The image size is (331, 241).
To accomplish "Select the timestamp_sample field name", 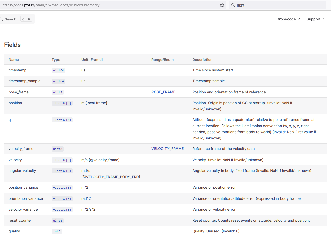I will tap(25, 81).
